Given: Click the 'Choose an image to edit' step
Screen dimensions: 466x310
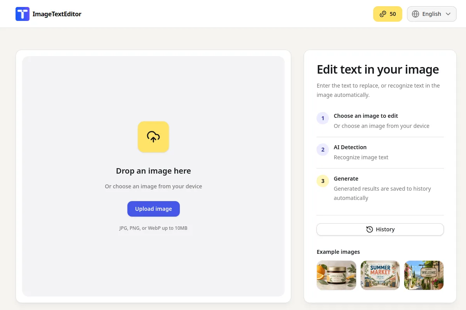Looking at the screenshot, I should pyautogui.click(x=366, y=116).
